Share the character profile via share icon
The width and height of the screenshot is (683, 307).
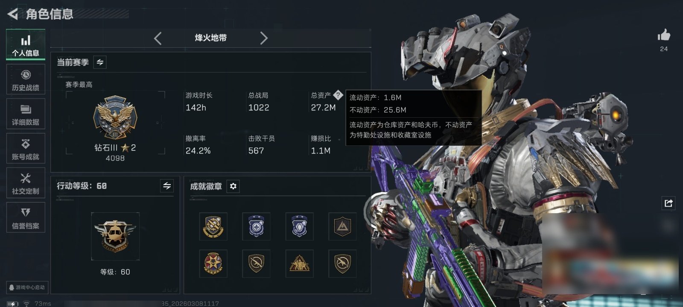coord(668,203)
